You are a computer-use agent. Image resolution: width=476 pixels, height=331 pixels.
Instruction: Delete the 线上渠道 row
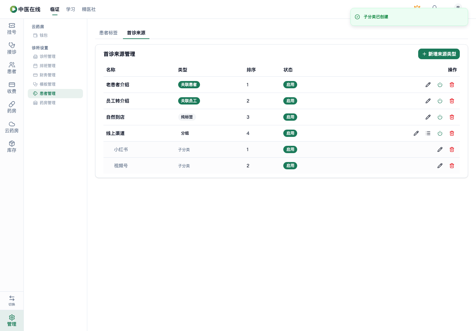coord(452,133)
